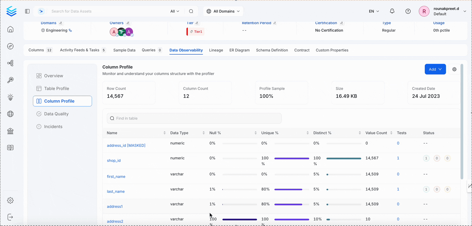The width and height of the screenshot is (472, 226).
Task: Sort table by Value Count column
Action: (x=391, y=133)
